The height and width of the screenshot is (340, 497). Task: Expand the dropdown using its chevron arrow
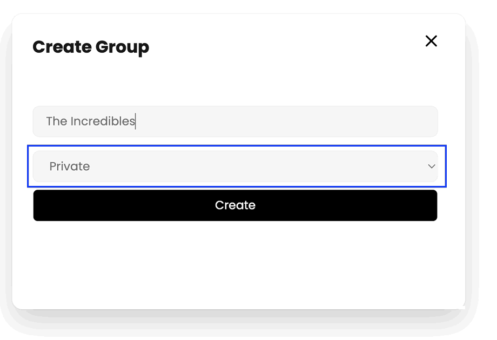[431, 166]
